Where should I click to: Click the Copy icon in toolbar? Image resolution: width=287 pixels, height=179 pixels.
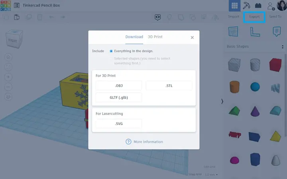pos(6,17)
